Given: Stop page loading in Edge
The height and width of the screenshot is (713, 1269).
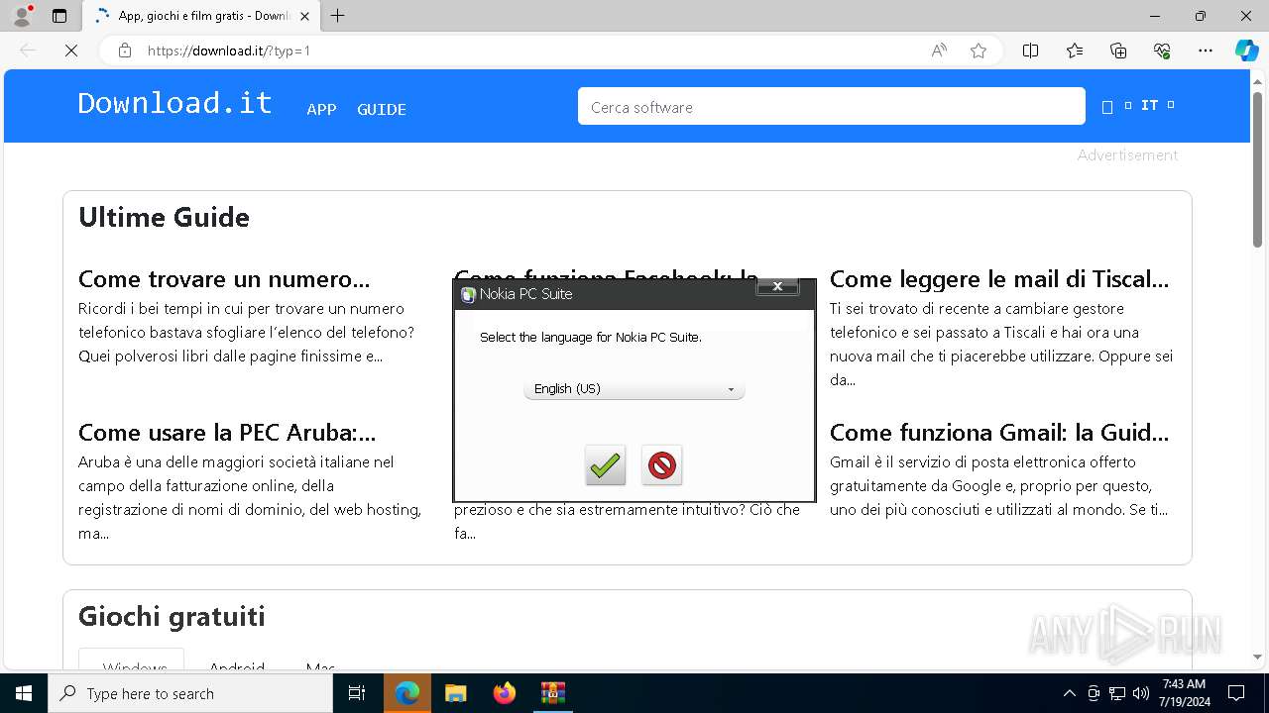Looking at the screenshot, I should tap(70, 51).
